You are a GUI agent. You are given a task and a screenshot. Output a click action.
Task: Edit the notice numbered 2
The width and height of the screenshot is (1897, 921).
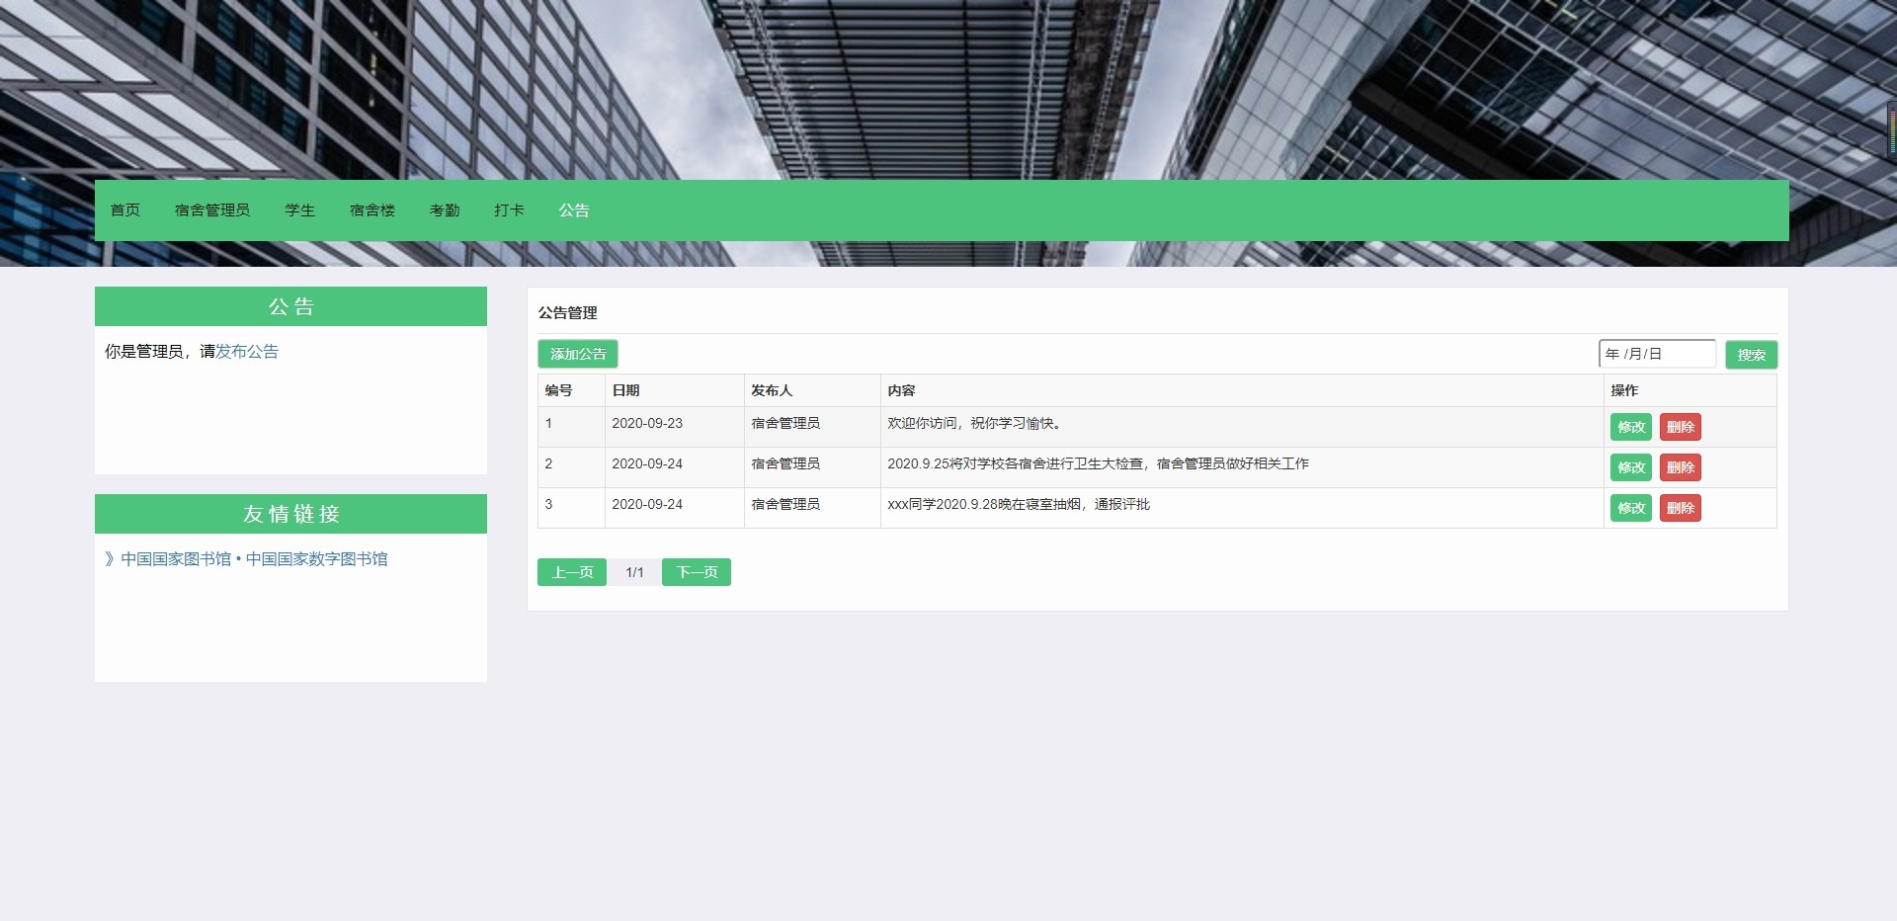pyautogui.click(x=1631, y=467)
